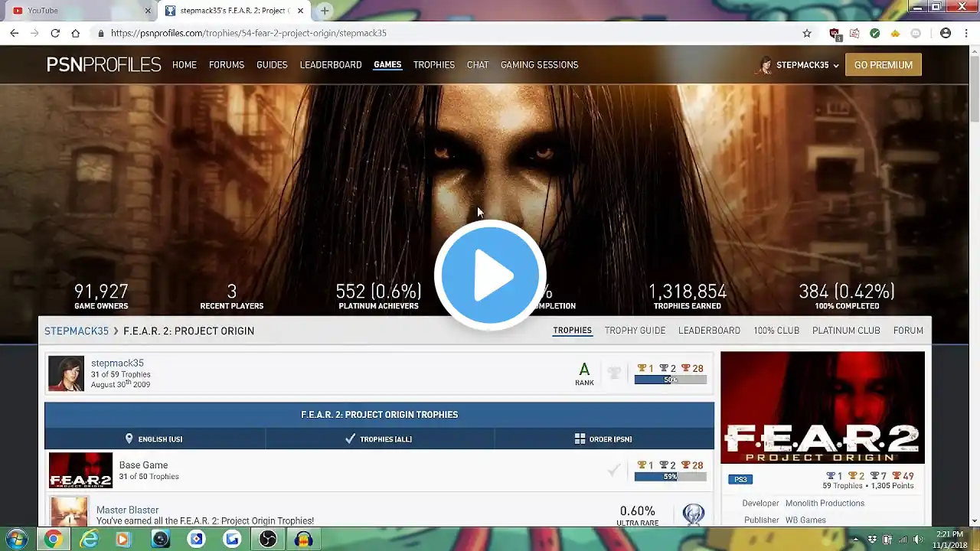Click the 552 Platinum Achievers stat
The height and width of the screenshot is (551, 980).
[x=378, y=296]
